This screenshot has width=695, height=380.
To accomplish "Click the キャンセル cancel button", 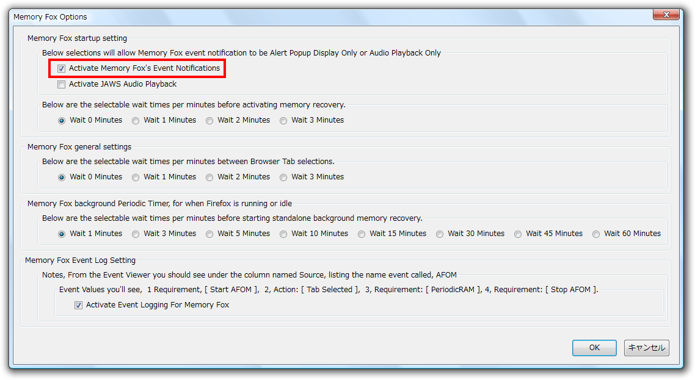I will pos(647,348).
